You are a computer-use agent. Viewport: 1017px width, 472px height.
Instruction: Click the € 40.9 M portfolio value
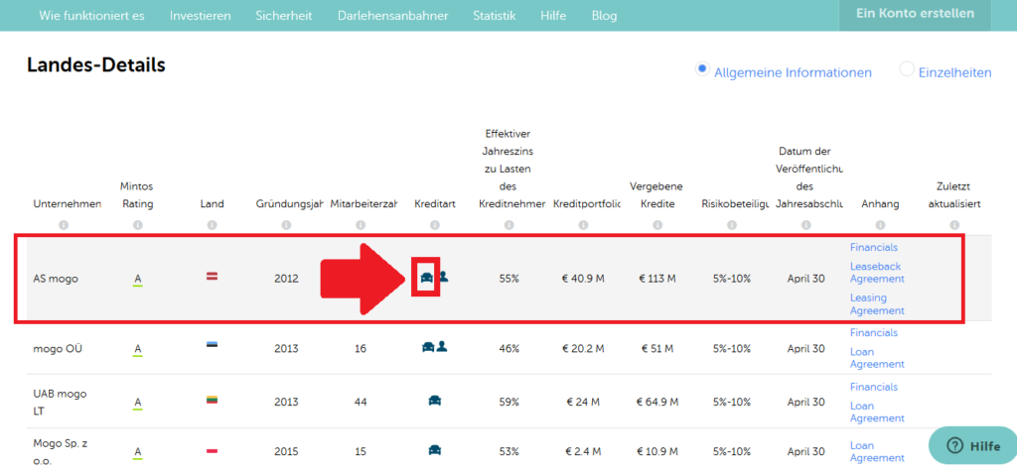pos(583,279)
